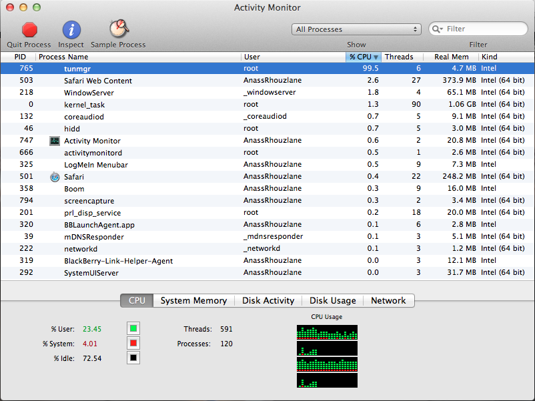Switch to the Disk Activity tab

[x=268, y=300]
